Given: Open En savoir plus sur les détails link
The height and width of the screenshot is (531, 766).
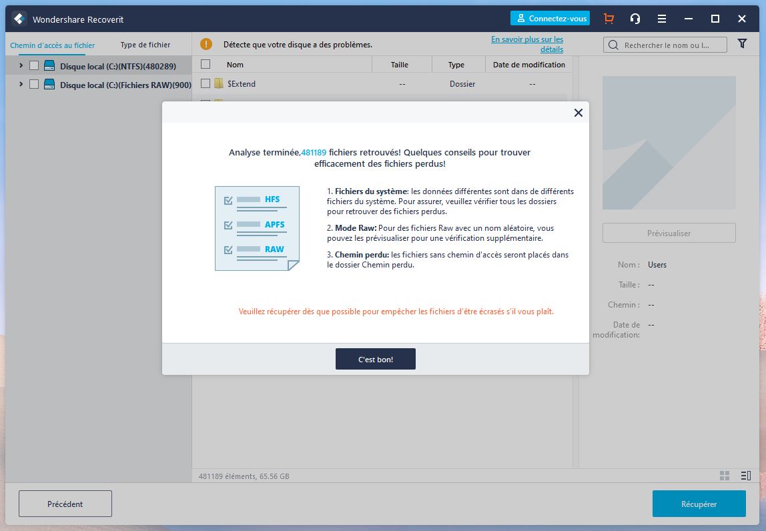Looking at the screenshot, I should 527,44.
